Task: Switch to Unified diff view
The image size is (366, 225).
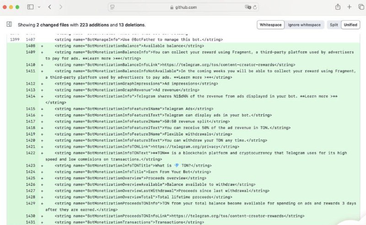Action: click(350, 25)
